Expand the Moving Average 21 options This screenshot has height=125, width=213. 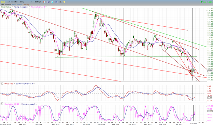click(x=29, y=7)
